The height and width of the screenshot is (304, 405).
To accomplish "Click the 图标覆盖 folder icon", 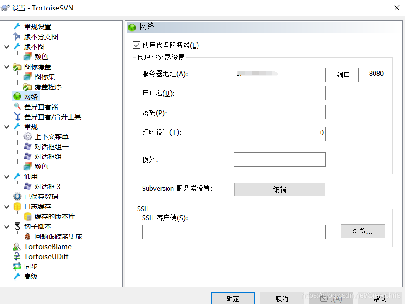I will pos(17,67).
